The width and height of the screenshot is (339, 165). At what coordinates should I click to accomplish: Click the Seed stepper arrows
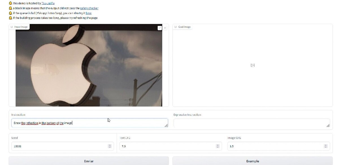click(110, 146)
